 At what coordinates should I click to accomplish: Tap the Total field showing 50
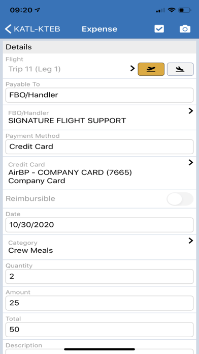tap(99, 330)
